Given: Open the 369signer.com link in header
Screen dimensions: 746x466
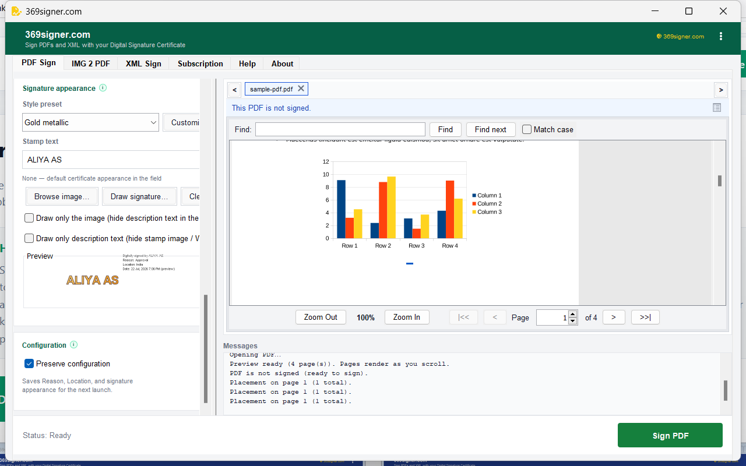Looking at the screenshot, I should [x=680, y=36].
